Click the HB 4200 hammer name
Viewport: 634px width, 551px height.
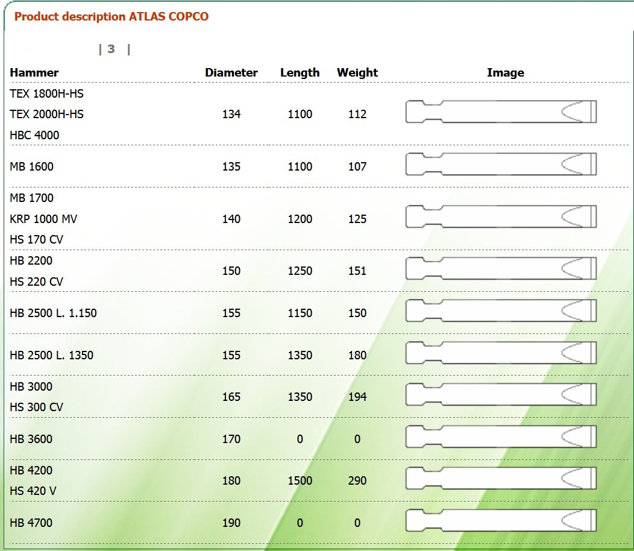31,470
